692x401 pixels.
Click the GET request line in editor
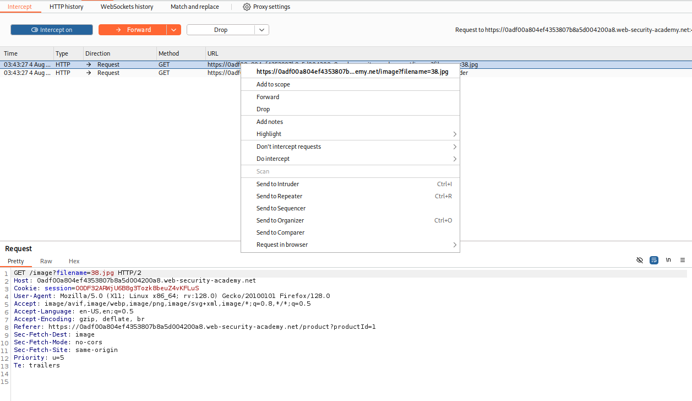[78, 273]
